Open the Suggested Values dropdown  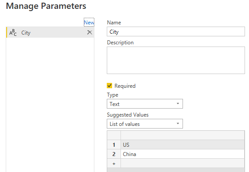[x=145, y=124]
